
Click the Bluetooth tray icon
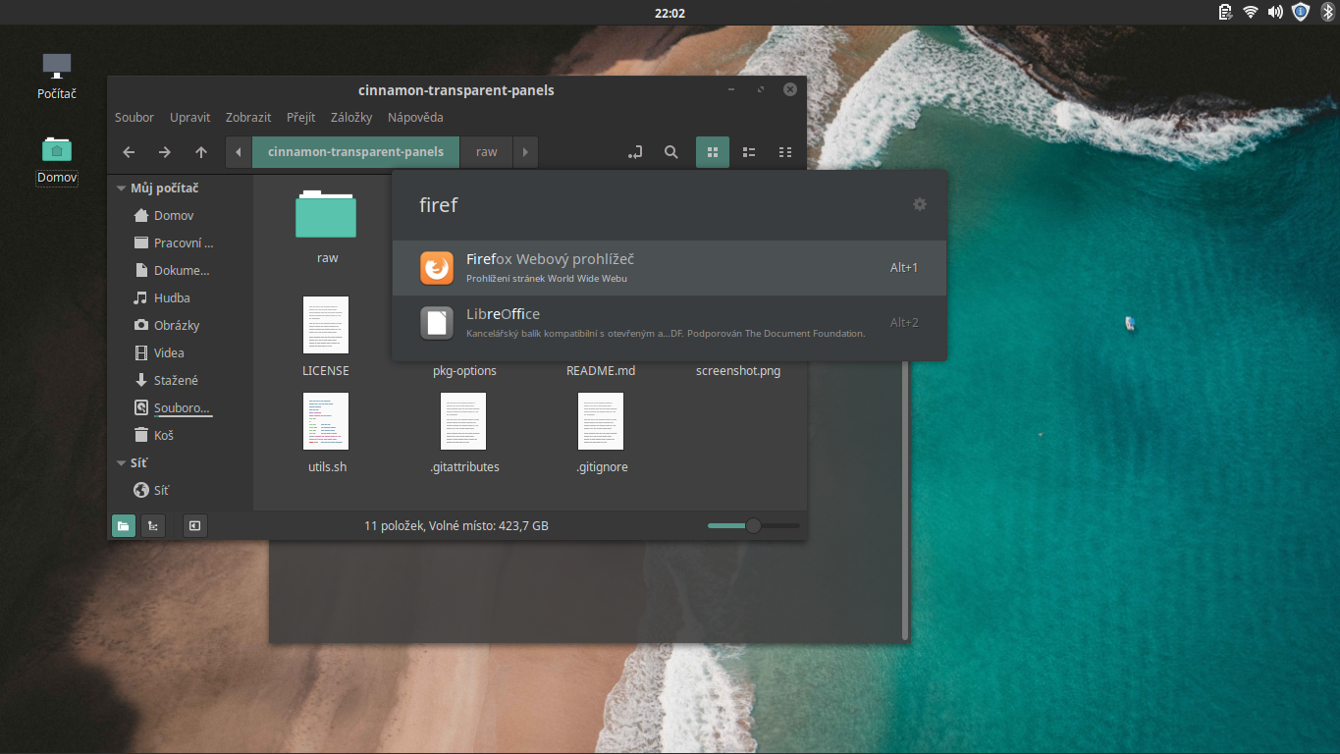(x=1324, y=12)
